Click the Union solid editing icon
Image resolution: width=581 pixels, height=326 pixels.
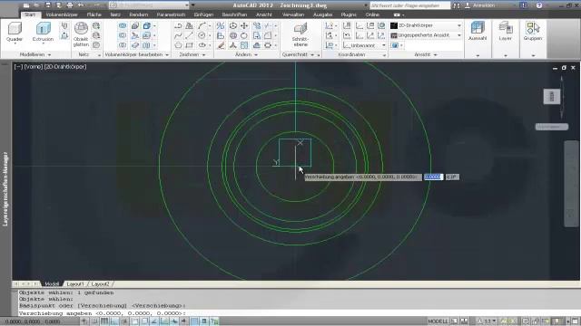click(x=123, y=25)
